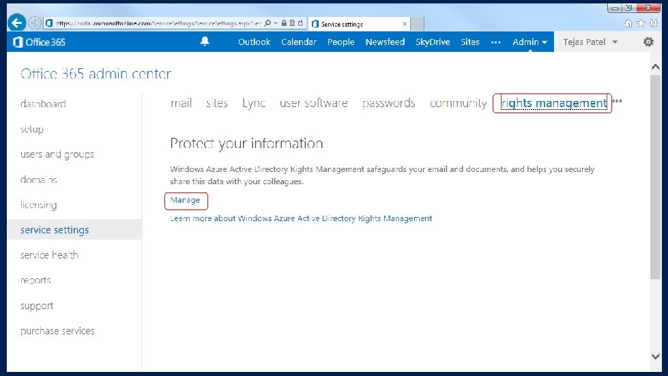Open SkyDrive from top navigation
Image resolution: width=668 pixels, height=376 pixels.
(433, 42)
